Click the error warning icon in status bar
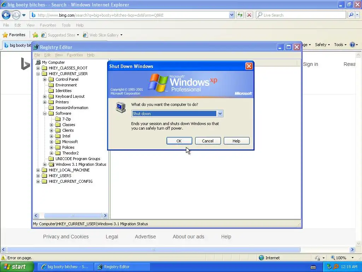Screen dimensions: 362x272 [x=4, y=258]
